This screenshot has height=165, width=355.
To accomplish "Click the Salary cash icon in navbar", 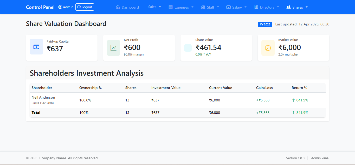I will pos(228,7).
